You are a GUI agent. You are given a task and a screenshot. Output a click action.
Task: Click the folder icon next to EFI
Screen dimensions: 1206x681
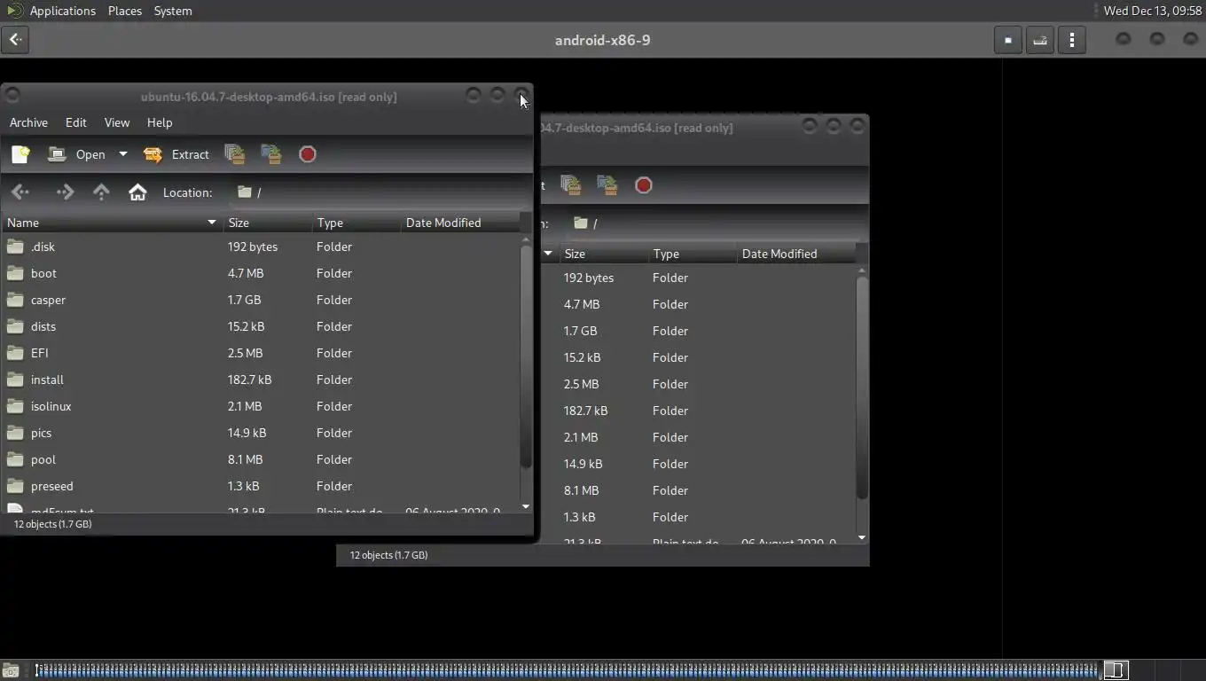click(x=15, y=353)
